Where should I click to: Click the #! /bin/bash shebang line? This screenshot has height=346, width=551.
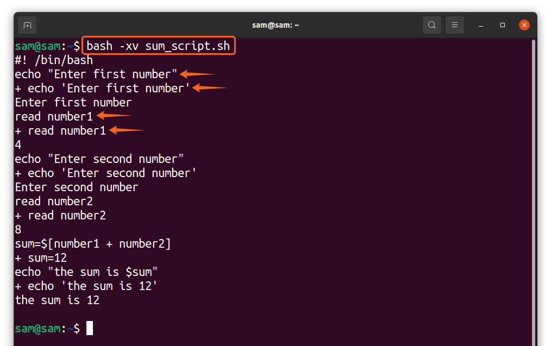(54, 60)
